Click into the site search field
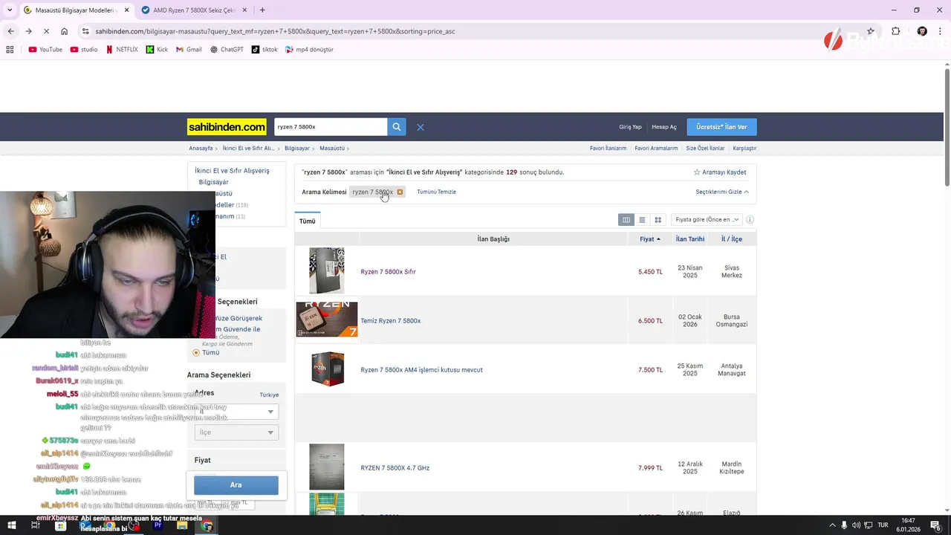Screen dimensions: 951x535 [331, 127]
